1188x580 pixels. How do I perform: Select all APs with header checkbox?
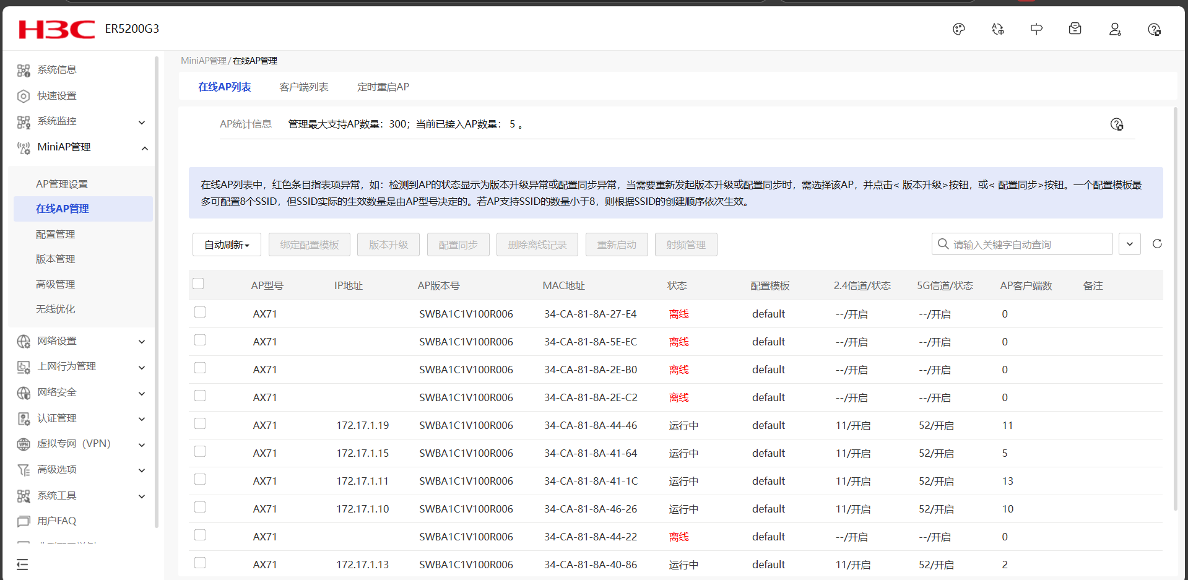coord(198,284)
